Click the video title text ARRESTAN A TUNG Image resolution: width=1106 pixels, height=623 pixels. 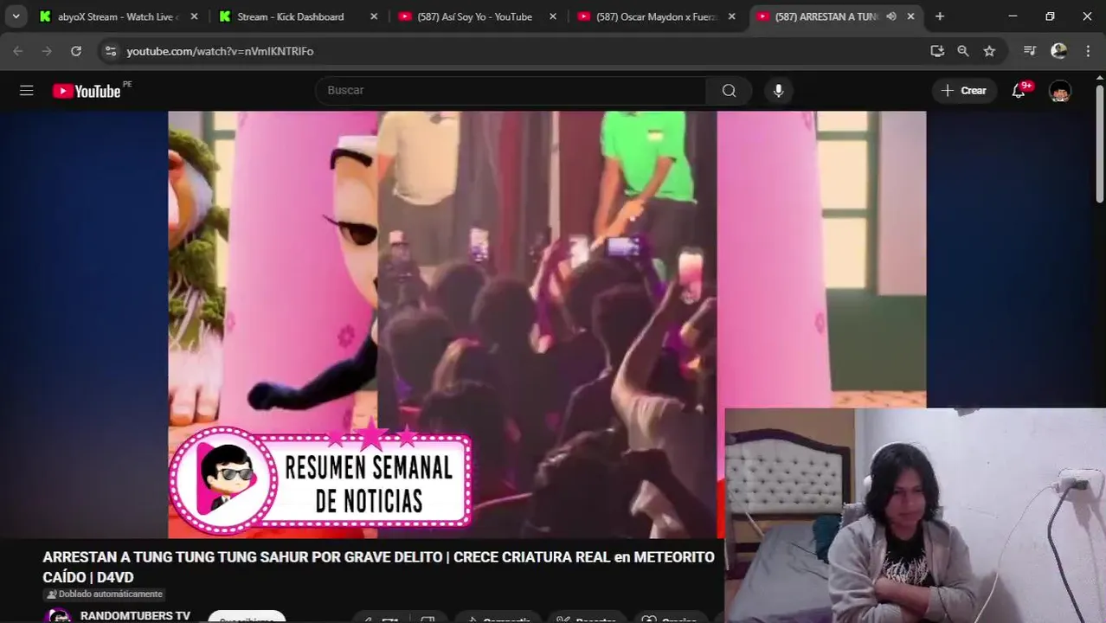coord(378,567)
